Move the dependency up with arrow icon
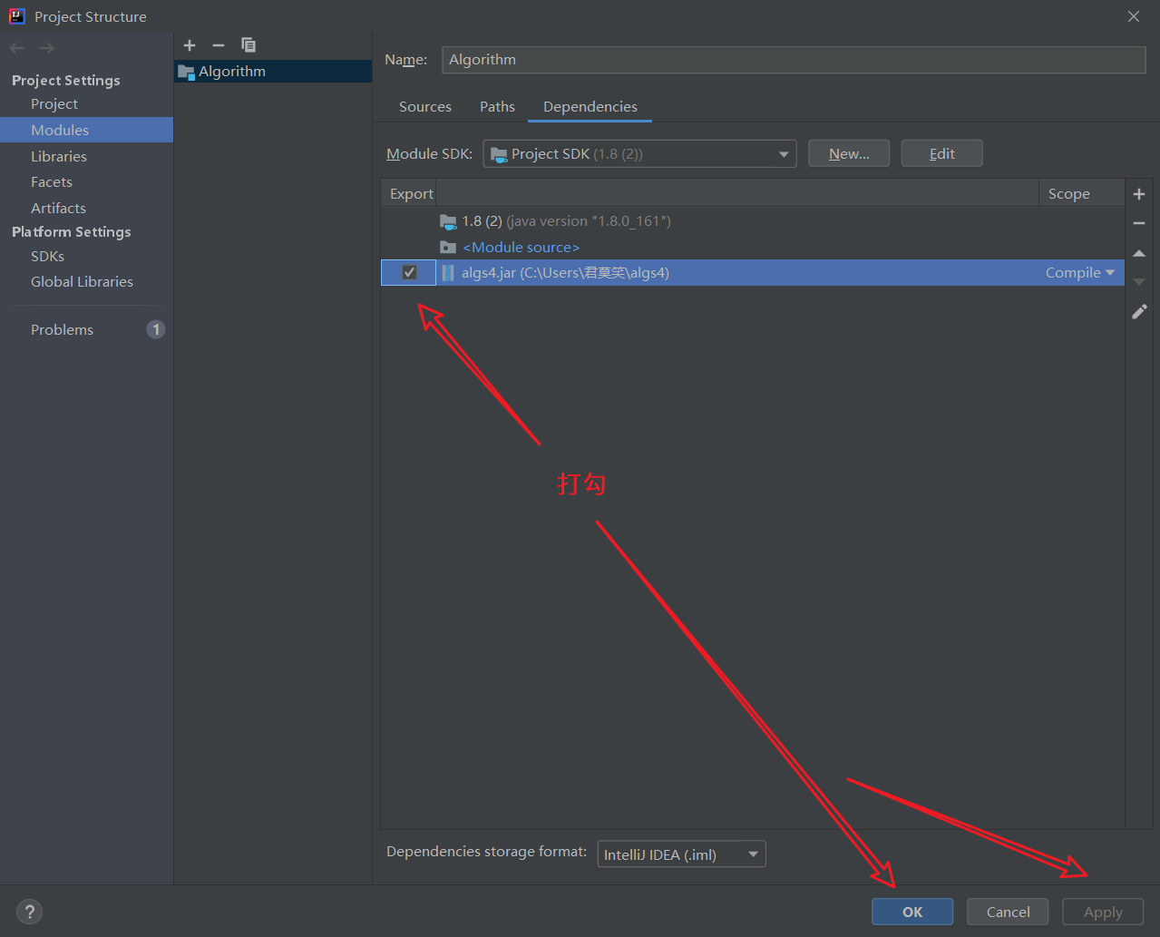 (x=1139, y=253)
